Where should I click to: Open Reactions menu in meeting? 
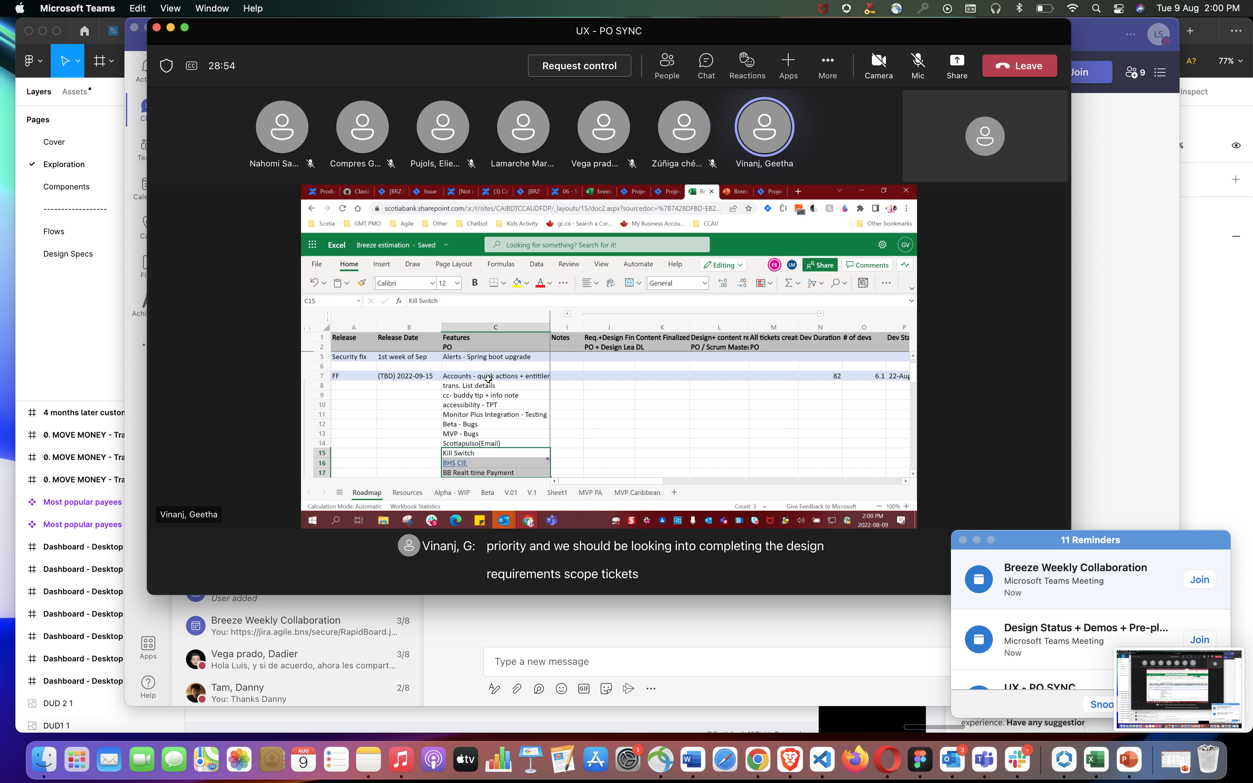click(747, 66)
